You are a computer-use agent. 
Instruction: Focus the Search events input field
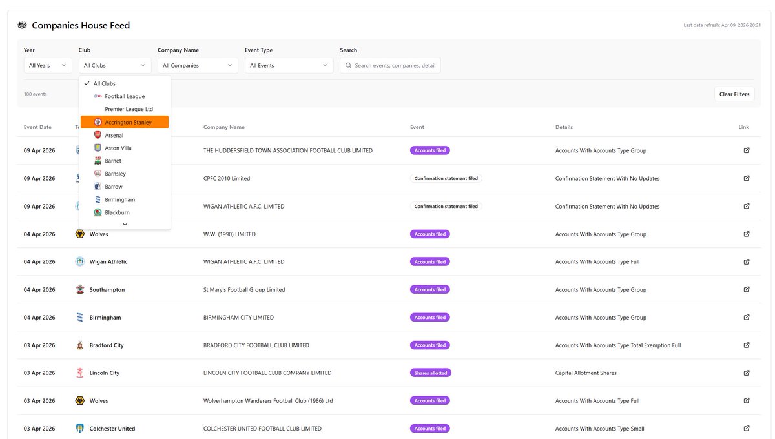pyautogui.click(x=390, y=65)
